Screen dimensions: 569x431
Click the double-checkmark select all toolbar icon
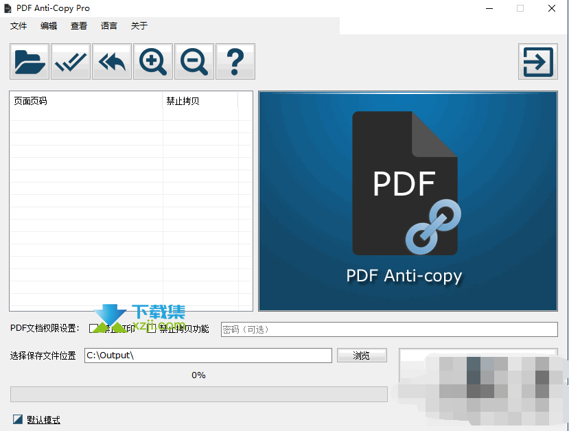71,62
